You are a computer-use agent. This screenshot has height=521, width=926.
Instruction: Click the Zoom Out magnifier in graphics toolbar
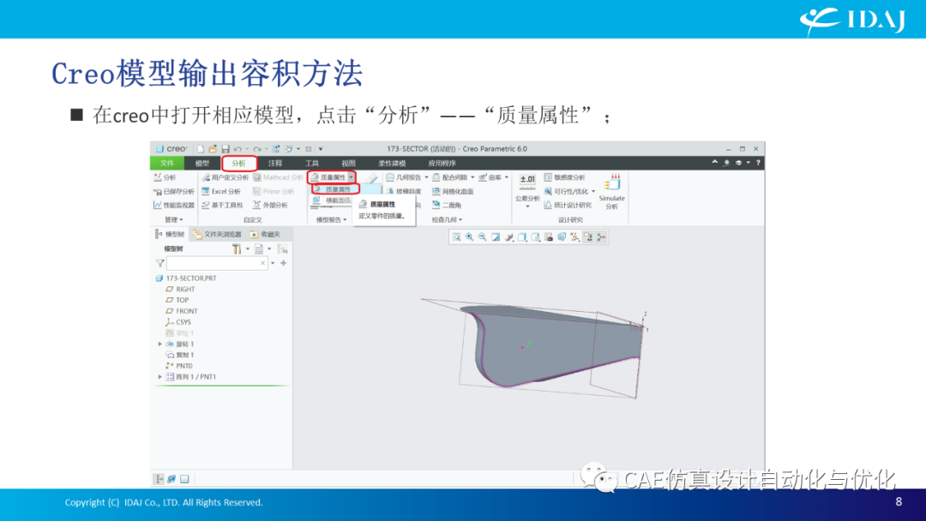click(483, 237)
